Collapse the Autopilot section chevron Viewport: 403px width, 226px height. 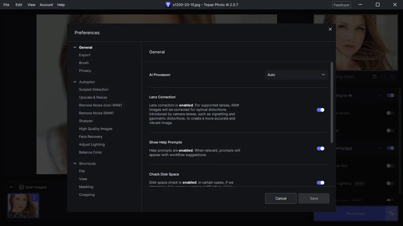point(75,82)
